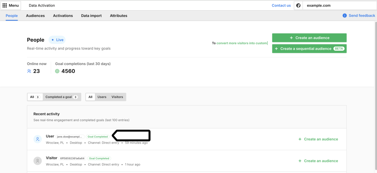Click Create an audience for Visitor row
This screenshot has width=377, height=173.
318,161
